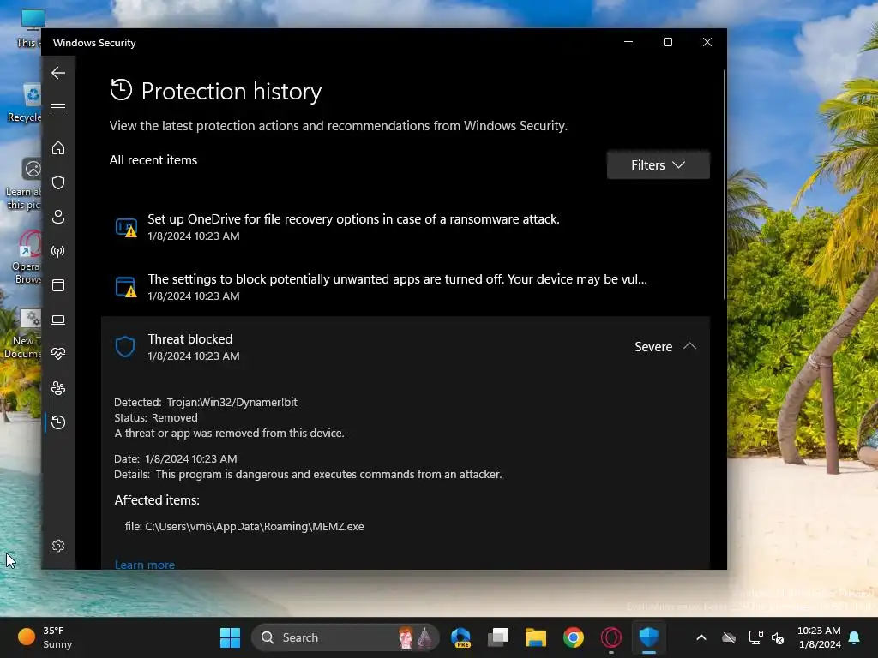The image size is (878, 658).
Task: Click the affected file path MEMZ.exe
Action: coord(244,527)
